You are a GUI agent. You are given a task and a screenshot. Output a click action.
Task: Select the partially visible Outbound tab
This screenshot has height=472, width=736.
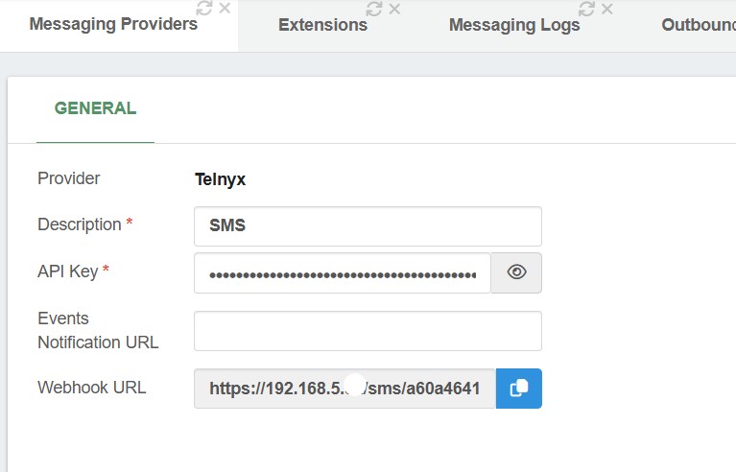point(699,25)
